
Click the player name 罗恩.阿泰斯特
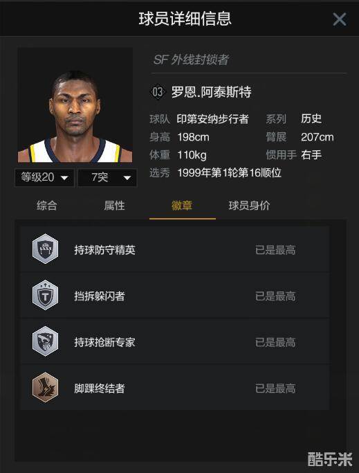coord(211,92)
